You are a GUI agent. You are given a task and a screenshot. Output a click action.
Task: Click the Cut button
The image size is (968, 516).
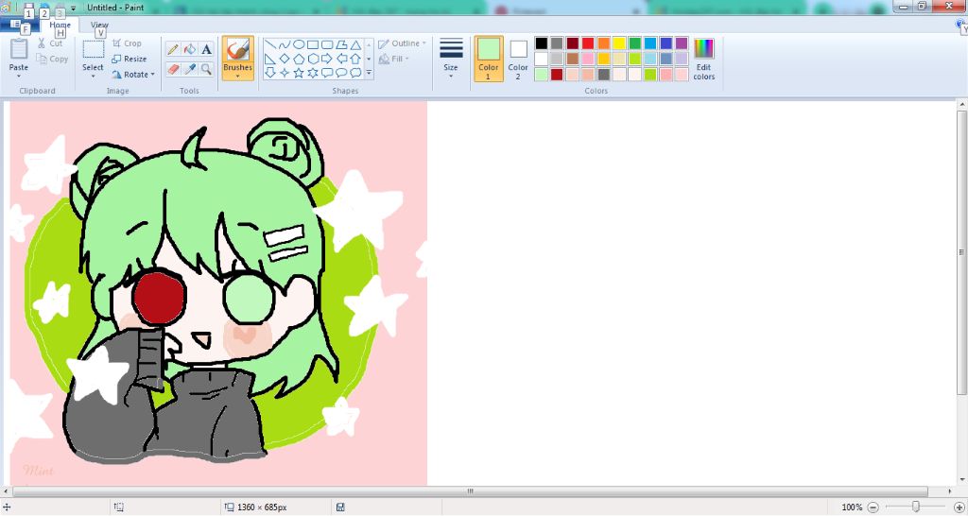pos(49,43)
